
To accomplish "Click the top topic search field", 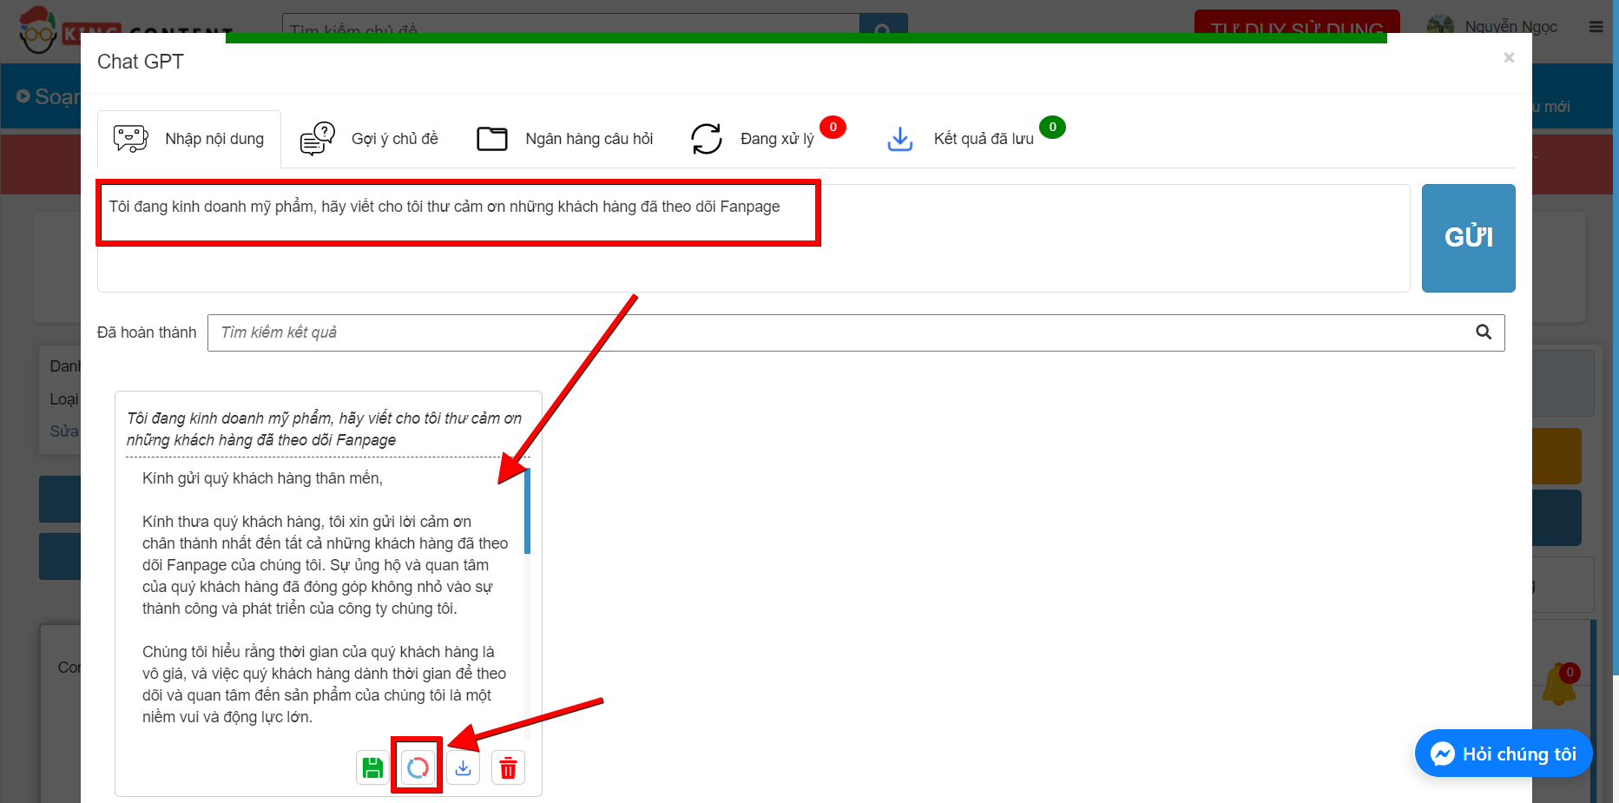I will pyautogui.click(x=571, y=28).
